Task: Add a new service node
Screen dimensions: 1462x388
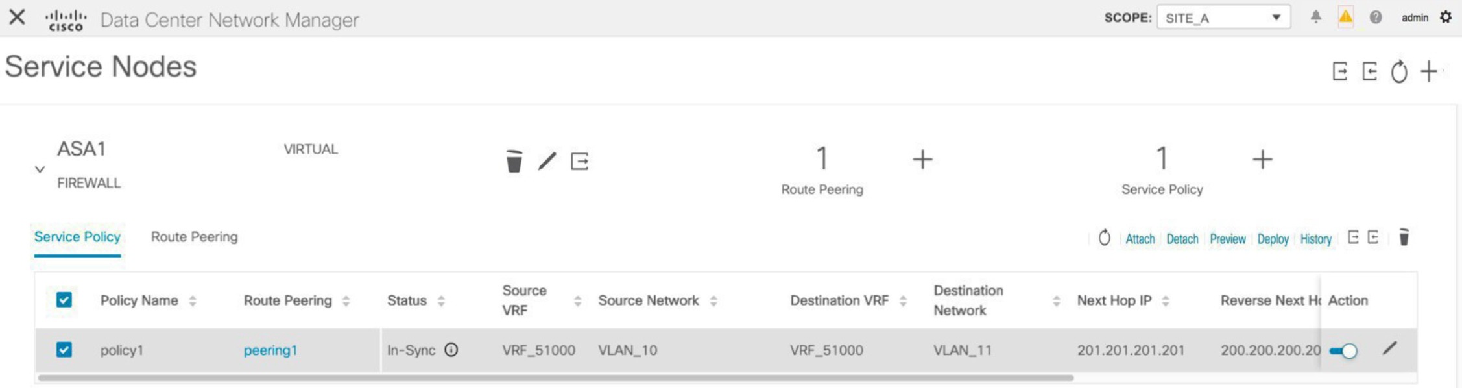Action: click(x=1429, y=71)
